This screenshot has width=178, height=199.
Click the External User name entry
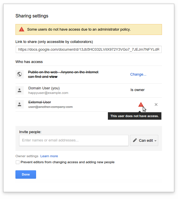pyautogui.click(x=39, y=102)
